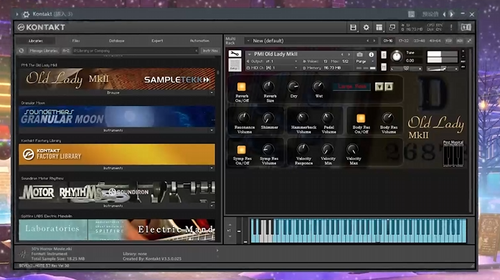Toggle A-Z library sorting

point(66,51)
